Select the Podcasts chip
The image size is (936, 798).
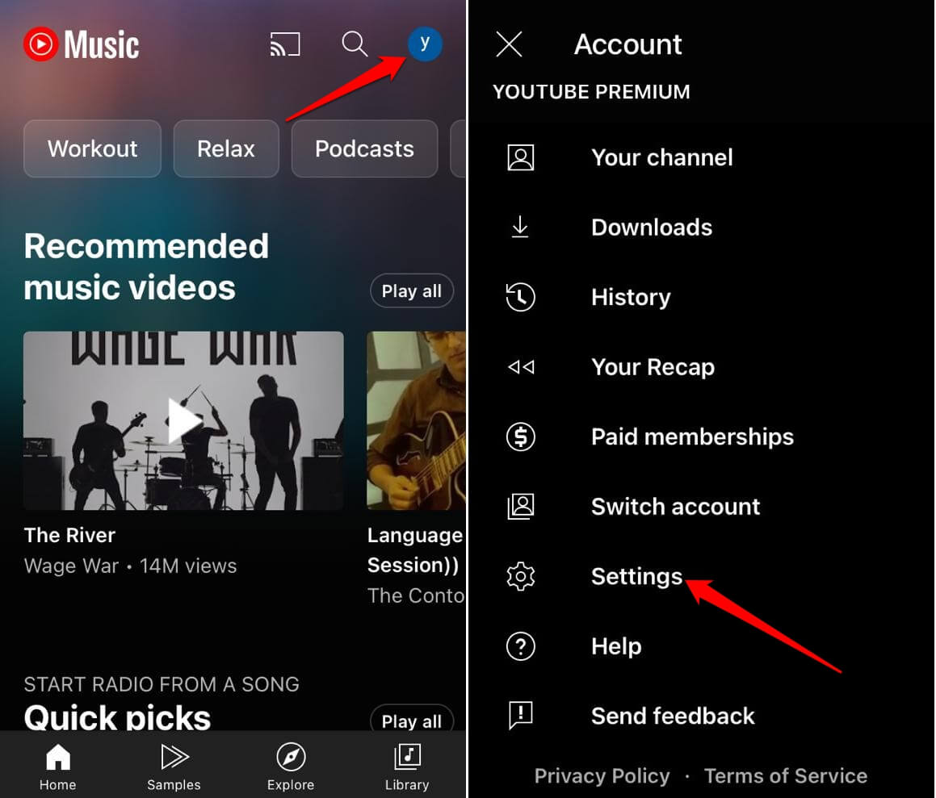pyautogui.click(x=364, y=148)
